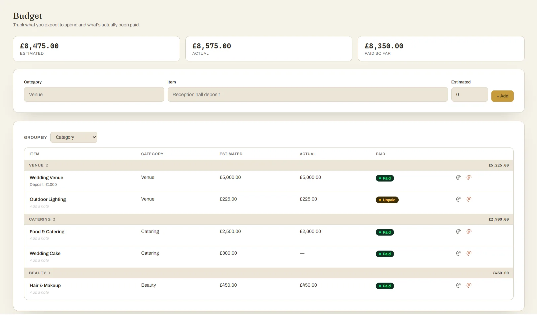The width and height of the screenshot is (537, 315).
Task: Toggle Paid badge on Hair & Makeup
Action: click(x=385, y=286)
